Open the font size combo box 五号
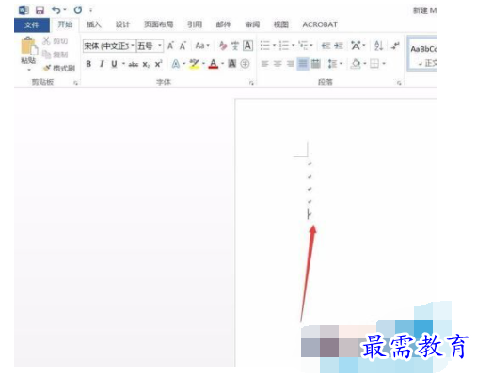 pyautogui.click(x=150, y=46)
